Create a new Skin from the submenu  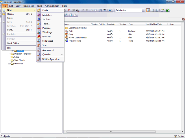pyautogui.click(x=50, y=45)
